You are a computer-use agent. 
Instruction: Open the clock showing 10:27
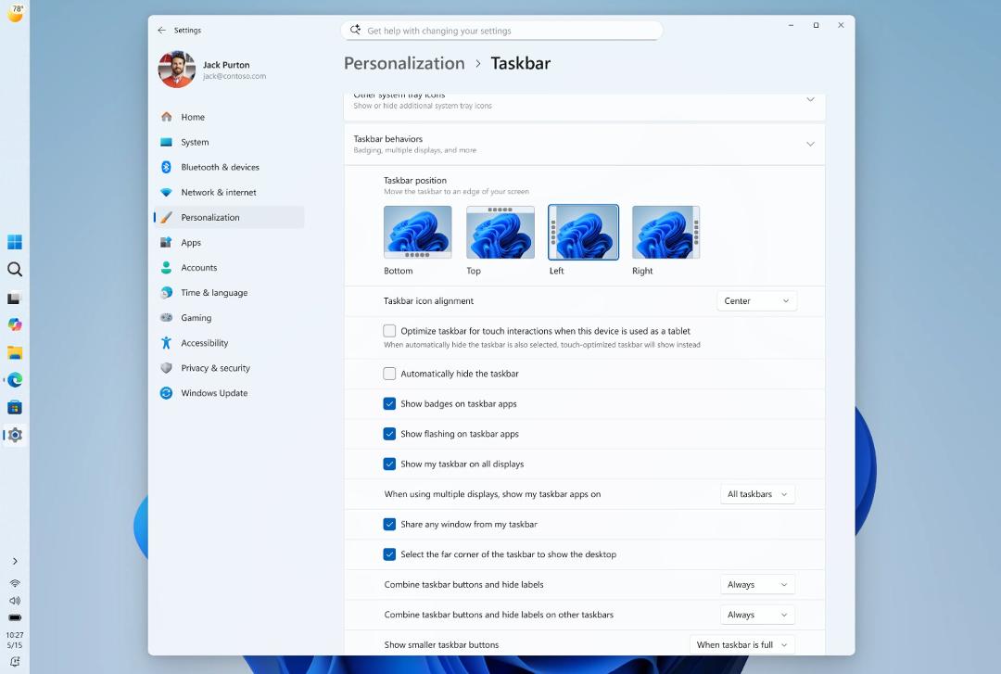[15, 640]
